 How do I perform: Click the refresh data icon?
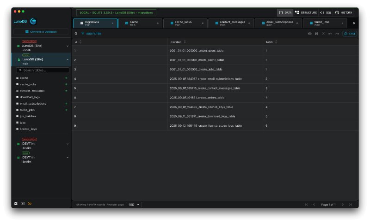coord(76,34)
